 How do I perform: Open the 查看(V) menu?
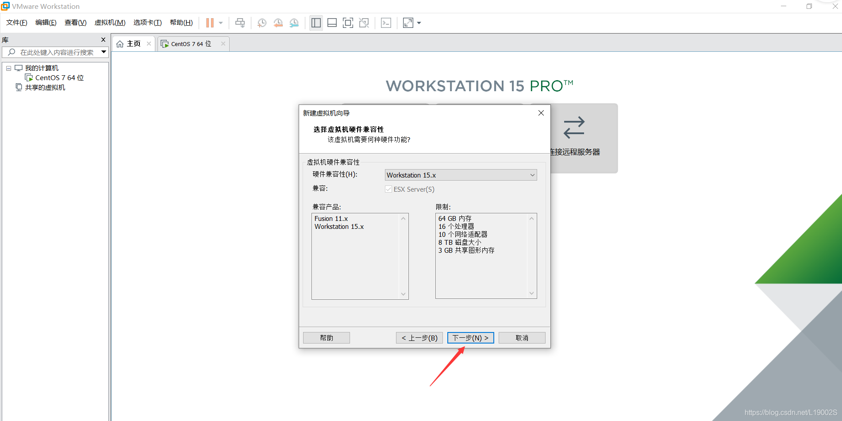75,23
